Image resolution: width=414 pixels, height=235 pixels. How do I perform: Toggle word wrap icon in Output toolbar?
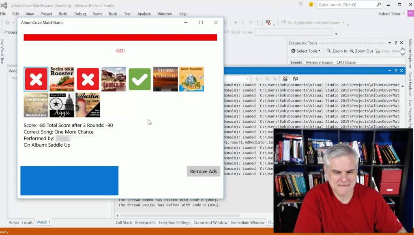pos(295,79)
